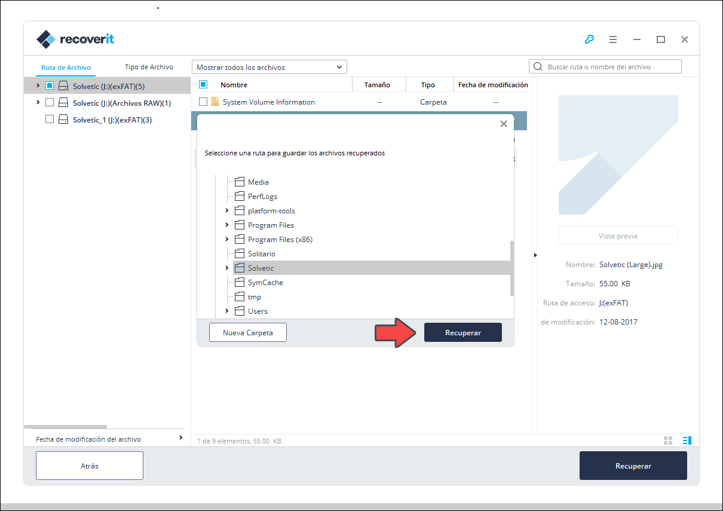Check the Solvetic (J:)(Archivos RAW)(1) checkbox
The height and width of the screenshot is (511, 723).
pos(50,103)
